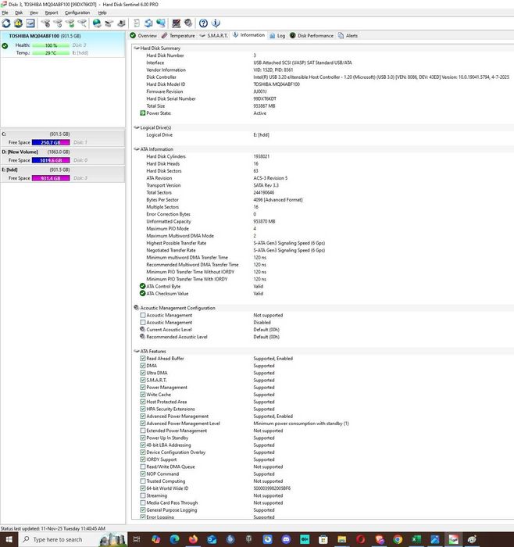Click the green Power State arrow icon

(x=142, y=113)
